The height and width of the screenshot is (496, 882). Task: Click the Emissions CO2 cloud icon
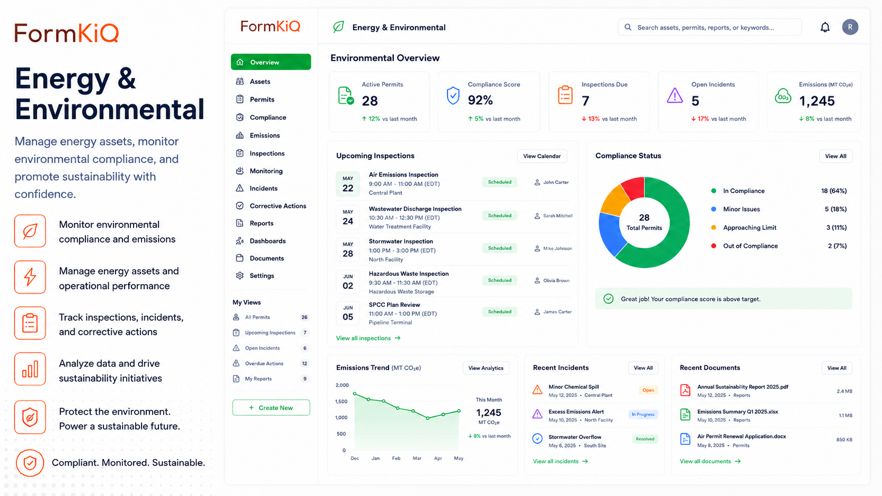click(x=783, y=96)
